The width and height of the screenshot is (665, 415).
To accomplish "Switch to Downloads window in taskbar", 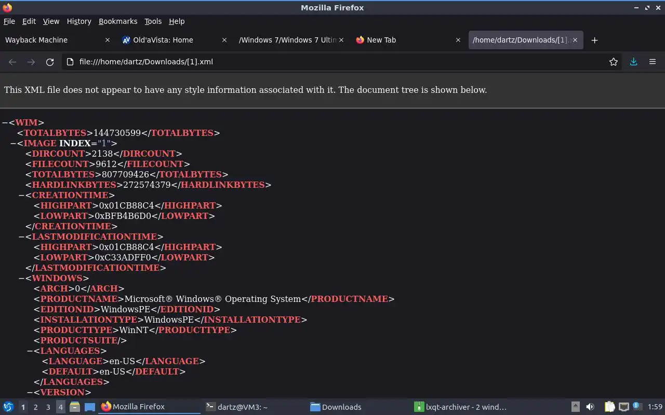I will (357, 407).
